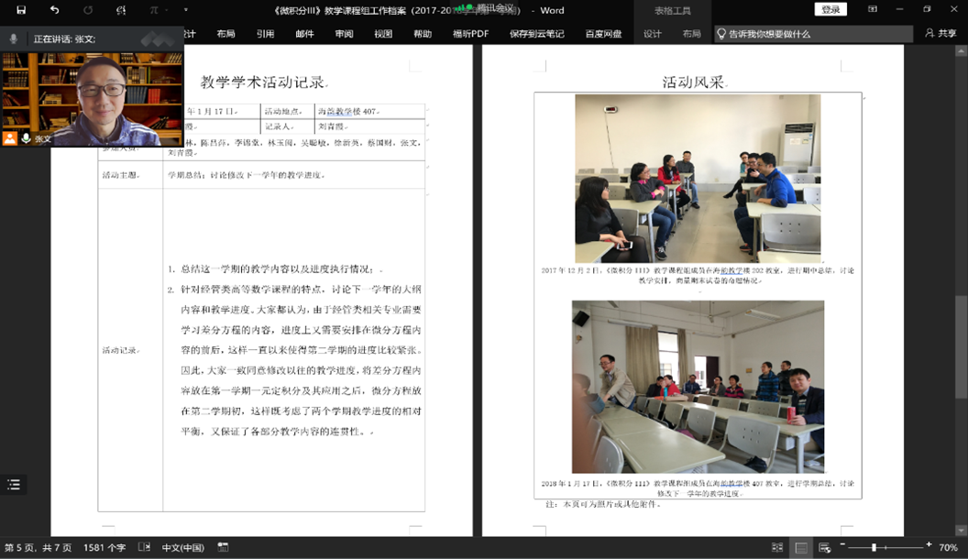Screen dimensions: 968x559
Task: Click the Redo icon in title bar
Action: pos(88,10)
